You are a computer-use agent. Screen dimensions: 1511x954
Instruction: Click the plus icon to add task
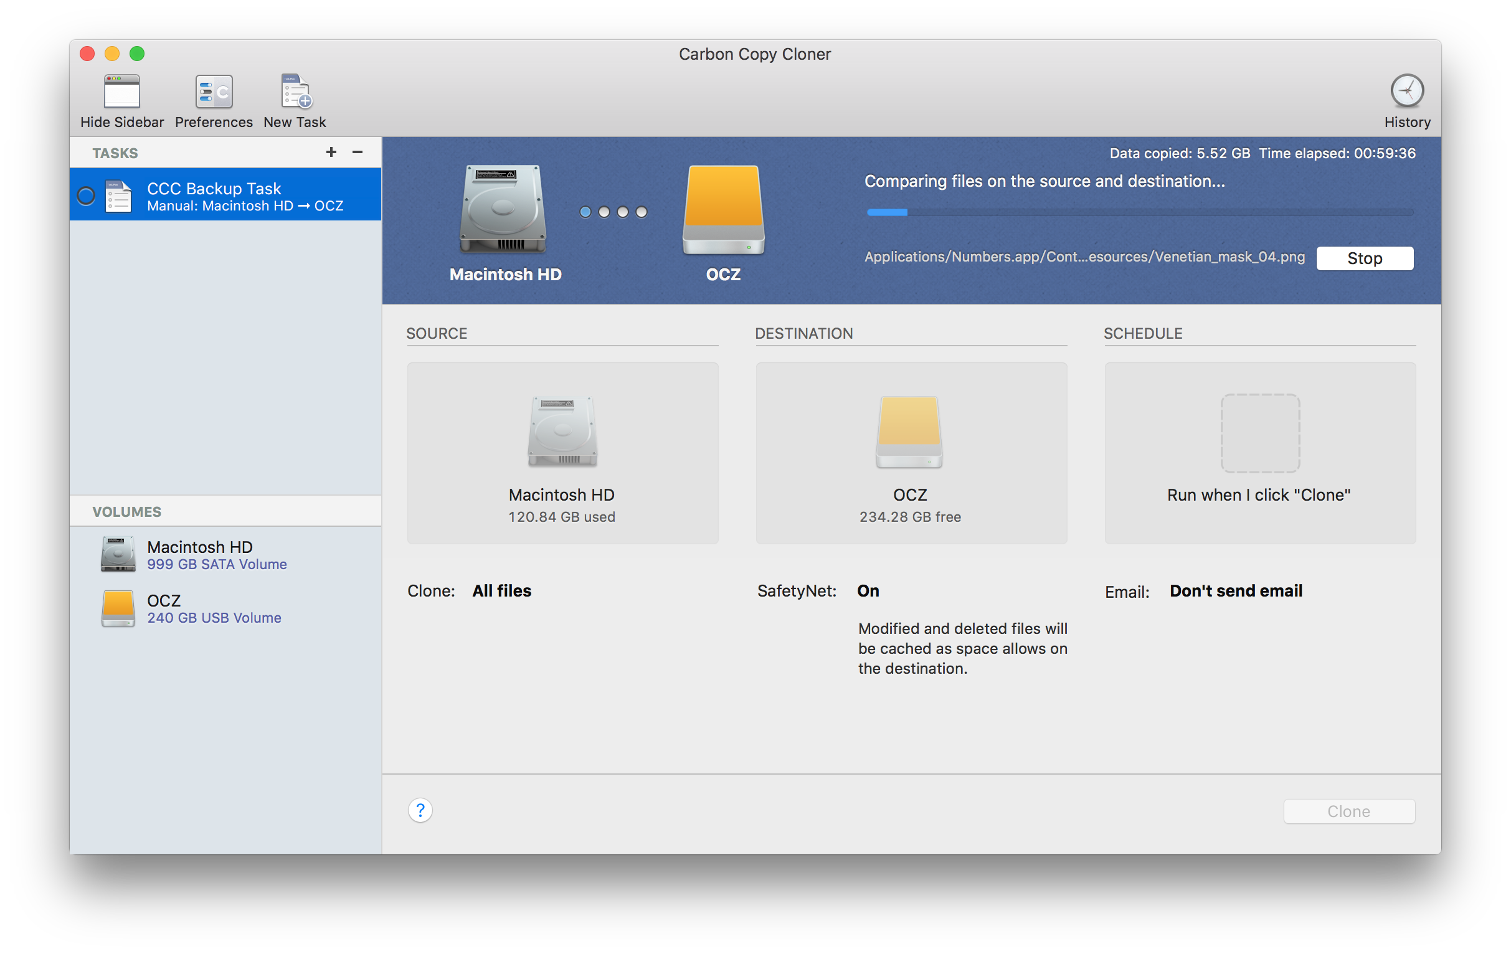pos(331,153)
